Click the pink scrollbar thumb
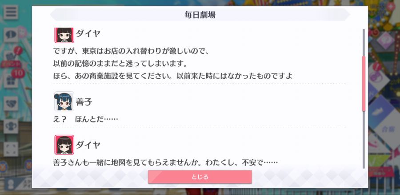Image resolution: width=400 pixels, height=195 pixels. pyautogui.click(x=364, y=83)
